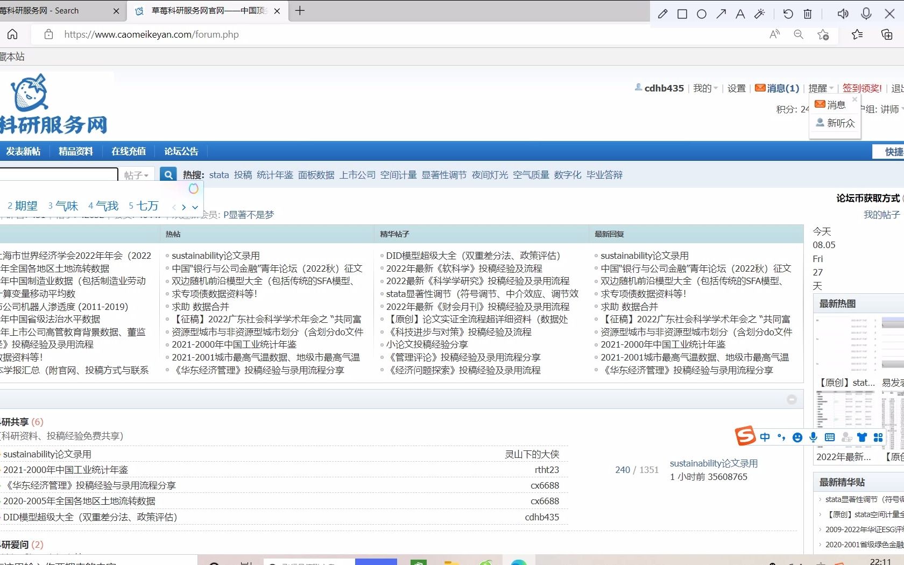
Task: Select 消息 in the reminder popup
Action: [830, 104]
